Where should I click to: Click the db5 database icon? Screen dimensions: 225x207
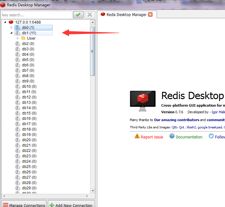[18, 60]
